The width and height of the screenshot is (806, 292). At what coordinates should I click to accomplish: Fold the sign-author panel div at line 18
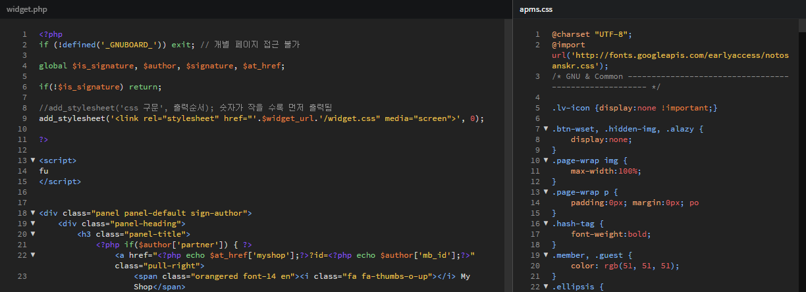coord(32,213)
